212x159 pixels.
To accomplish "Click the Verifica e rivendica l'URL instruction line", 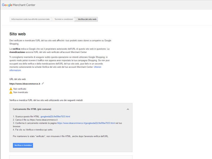I will pyautogui.click(x=46, y=100).
